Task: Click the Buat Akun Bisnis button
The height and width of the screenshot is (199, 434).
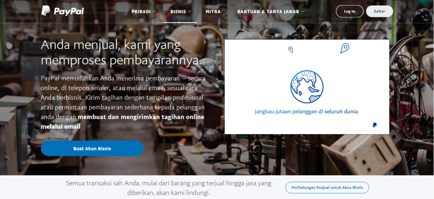Action: pos(92,148)
